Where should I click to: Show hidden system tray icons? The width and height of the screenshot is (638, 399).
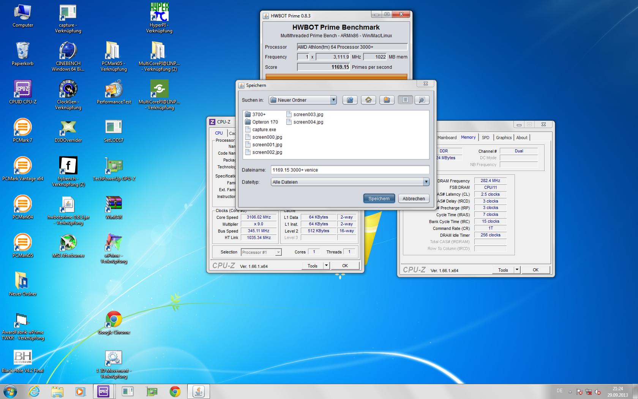[x=570, y=391]
